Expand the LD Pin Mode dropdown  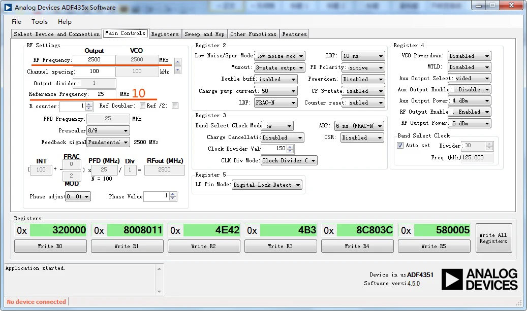point(267,185)
